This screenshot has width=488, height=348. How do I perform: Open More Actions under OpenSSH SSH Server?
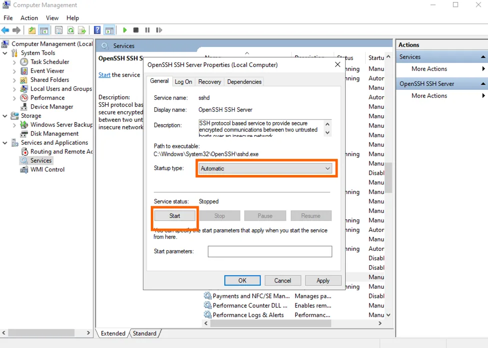point(429,96)
